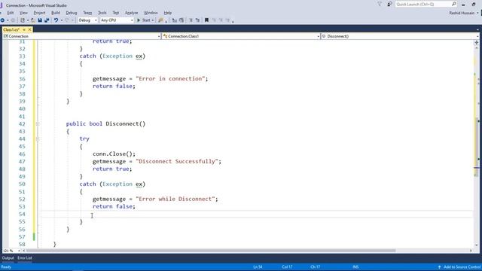Click the split editor handle above the scrollbar

(477, 42)
